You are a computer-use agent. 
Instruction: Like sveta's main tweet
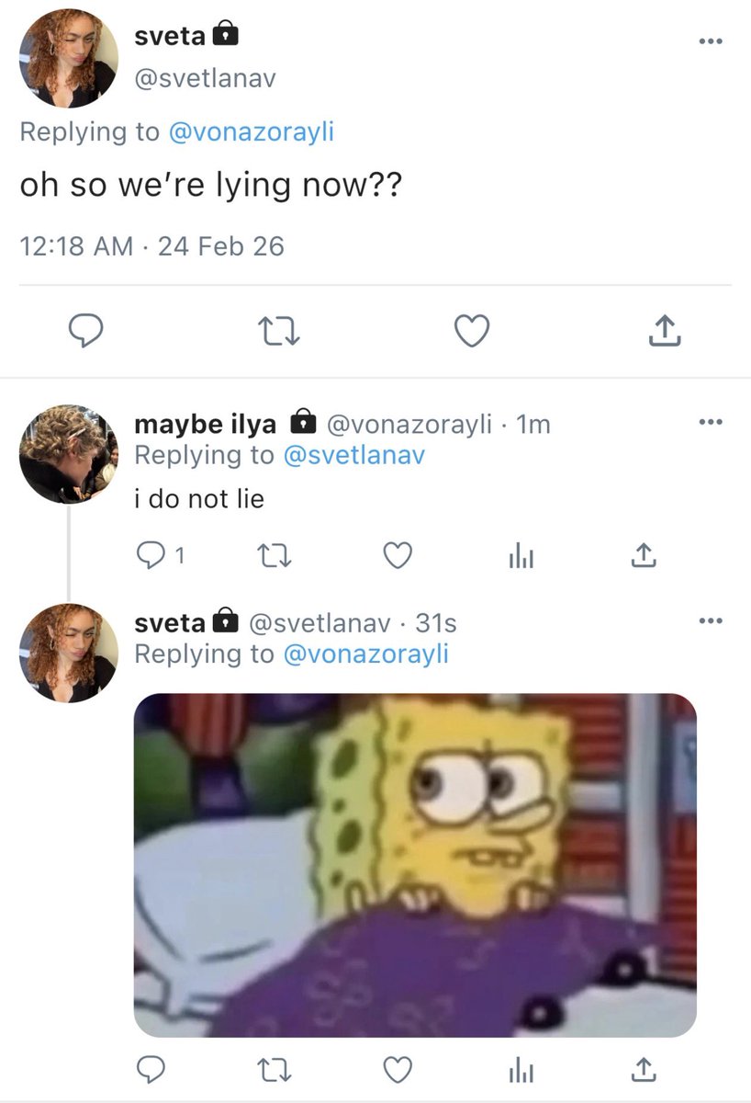(473, 331)
